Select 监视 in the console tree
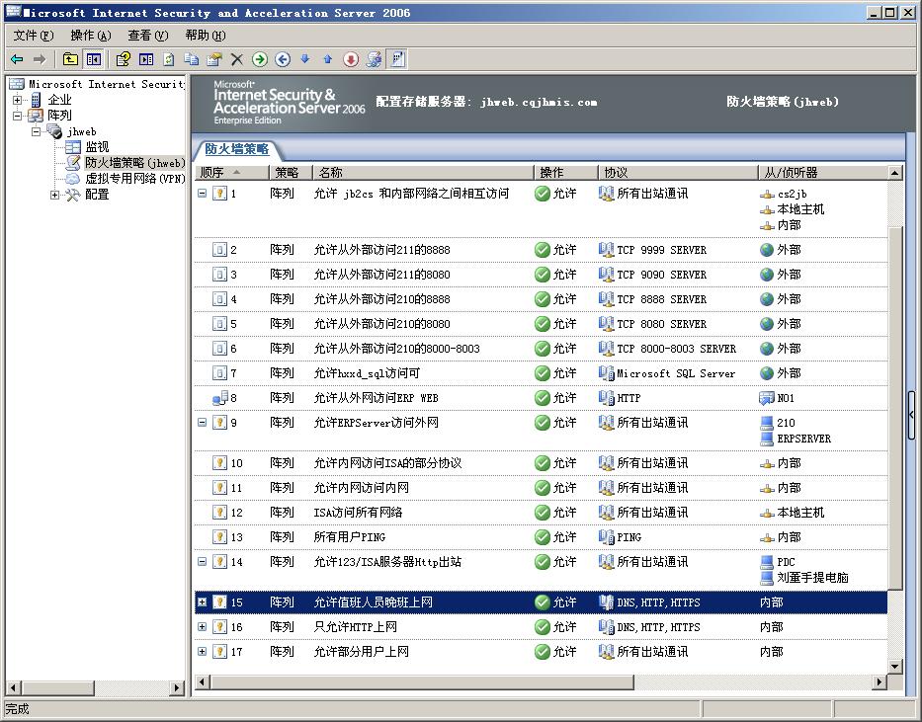Screen dimensions: 922x722 click(x=97, y=147)
